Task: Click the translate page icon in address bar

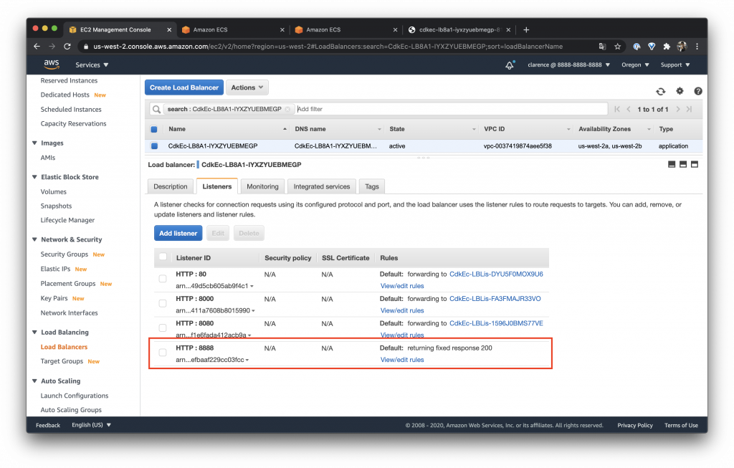Action: coord(602,47)
